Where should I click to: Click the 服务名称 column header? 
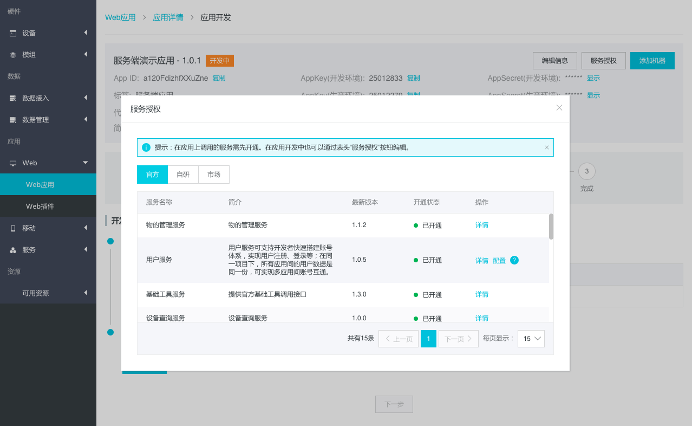pos(159,202)
